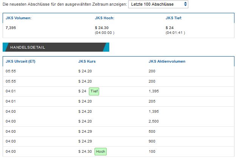Viewport: 239px width, 158px height.
Task: Click the green 'Hoch' badge
Action: tap(100, 152)
